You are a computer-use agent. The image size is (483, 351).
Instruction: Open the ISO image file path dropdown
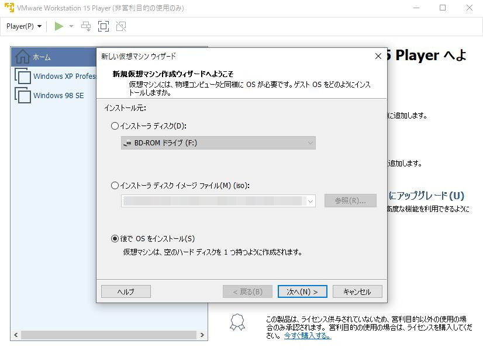click(x=310, y=200)
